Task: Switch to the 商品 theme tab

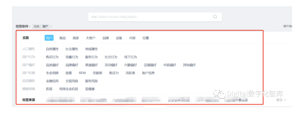Action: [x=63, y=38]
